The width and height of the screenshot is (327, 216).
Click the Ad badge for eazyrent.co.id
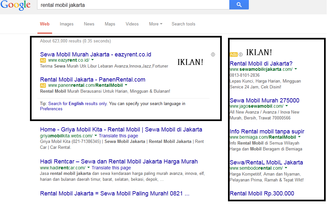(x=43, y=60)
